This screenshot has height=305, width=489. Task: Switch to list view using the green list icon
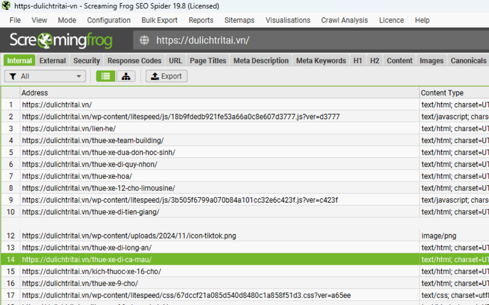pyautogui.click(x=105, y=76)
